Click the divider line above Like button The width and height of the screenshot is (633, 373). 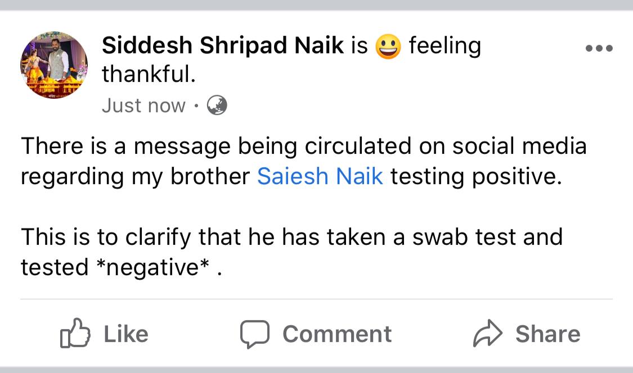316,299
